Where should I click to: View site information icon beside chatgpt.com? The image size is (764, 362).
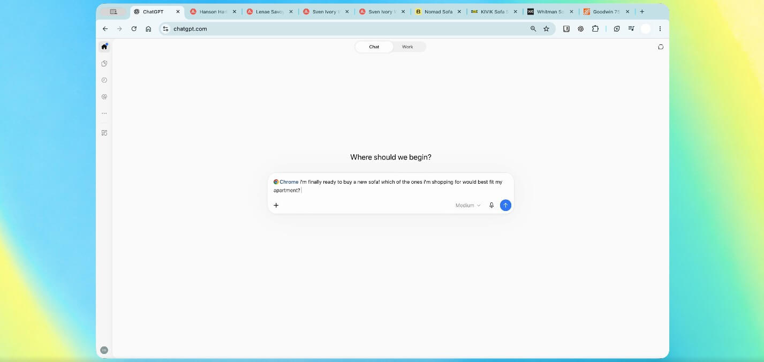(x=165, y=29)
